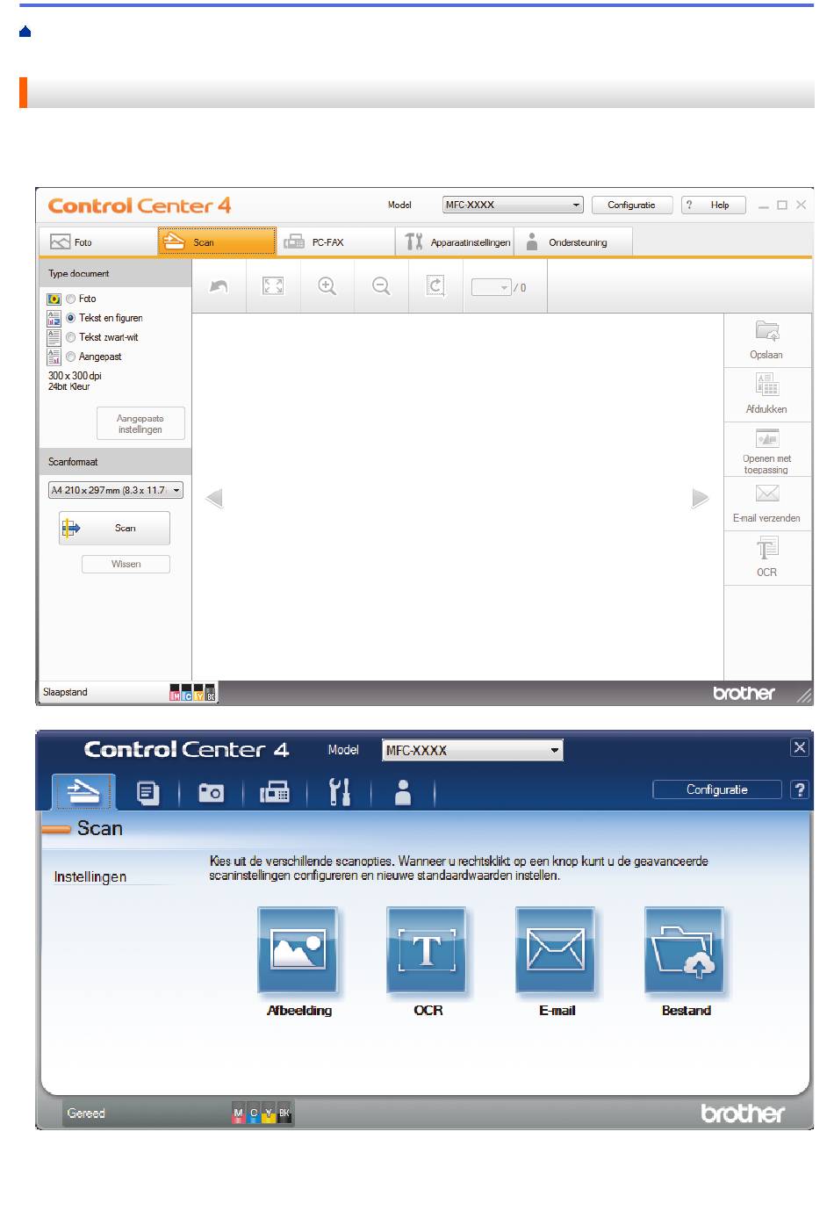834x1218 pixels.
Task: Click the zoom out magnifier icon
Action: pos(381,286)
